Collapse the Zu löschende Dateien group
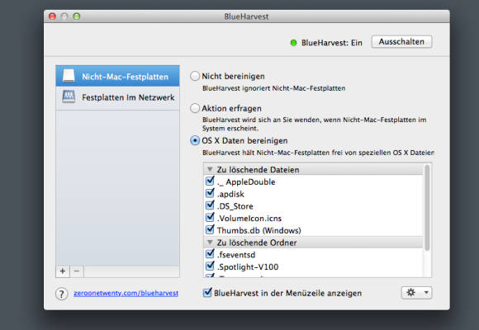 coord(210,169)
